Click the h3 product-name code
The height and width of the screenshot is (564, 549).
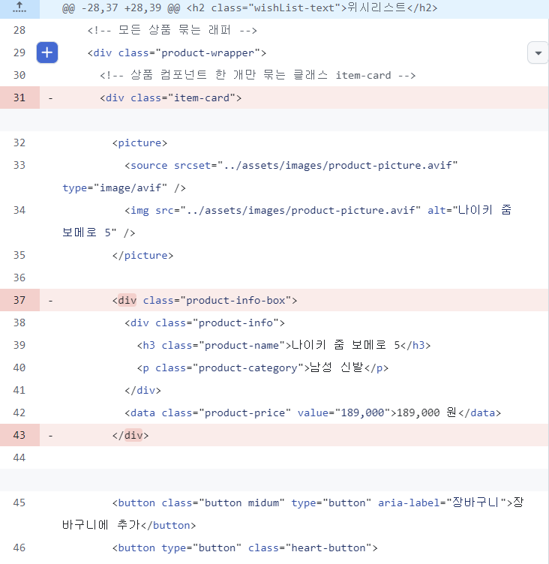283,345
